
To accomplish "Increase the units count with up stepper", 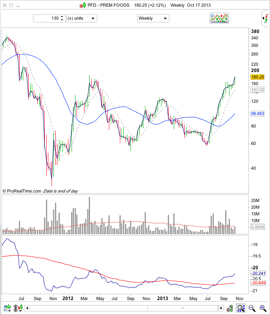I will [x=62, y=17].
